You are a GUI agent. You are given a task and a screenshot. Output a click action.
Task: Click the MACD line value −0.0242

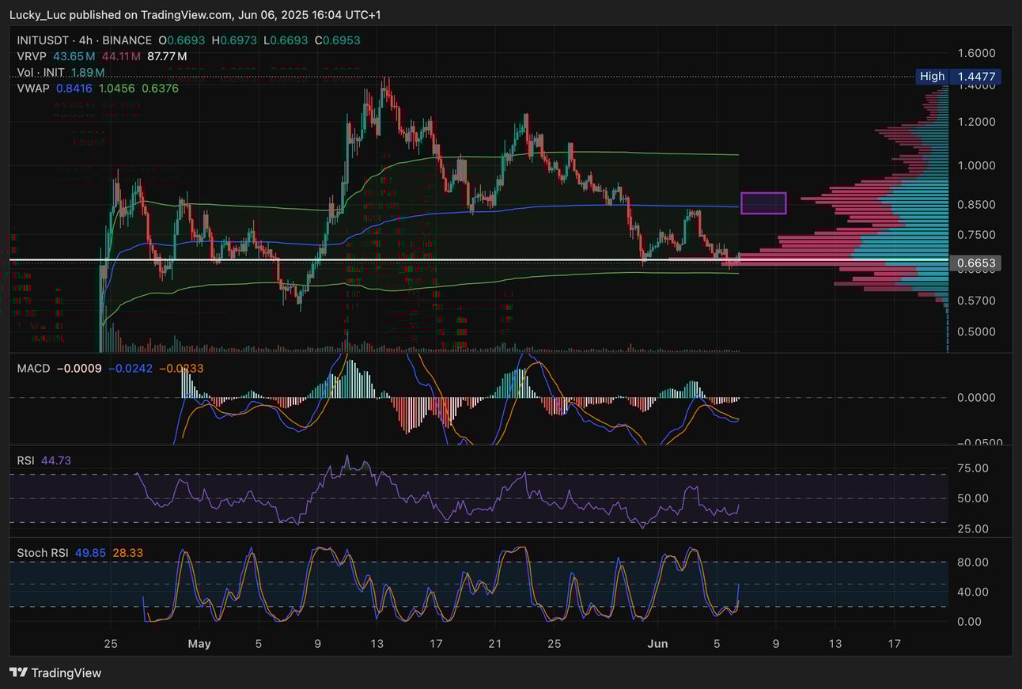tap(131, 369)
